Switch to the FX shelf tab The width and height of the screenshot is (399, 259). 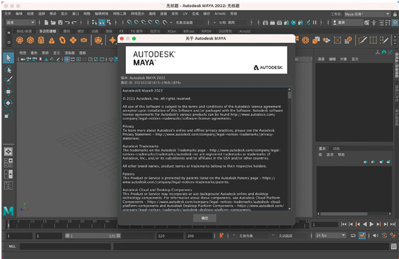click(121, 31)
